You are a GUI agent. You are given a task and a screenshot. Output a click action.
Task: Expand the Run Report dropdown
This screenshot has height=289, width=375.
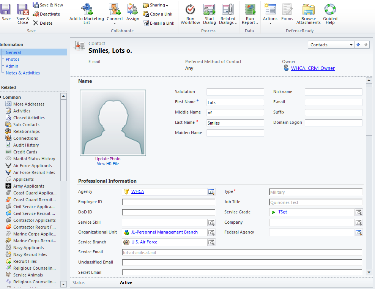250,23
